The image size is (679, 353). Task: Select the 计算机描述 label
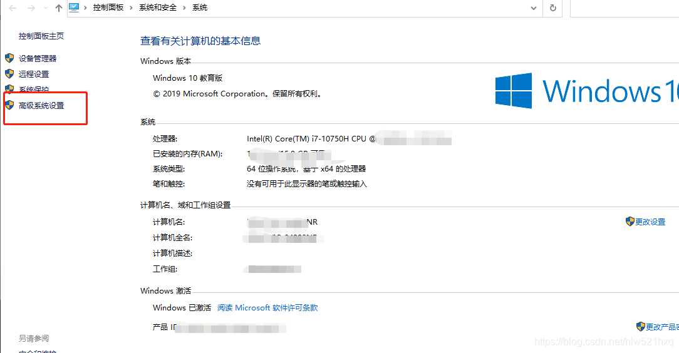point(172,253)
